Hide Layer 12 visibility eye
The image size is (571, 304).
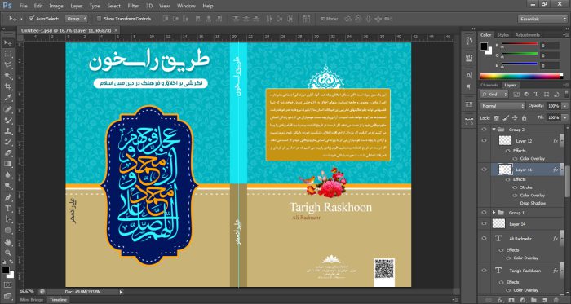click(484, 140)
